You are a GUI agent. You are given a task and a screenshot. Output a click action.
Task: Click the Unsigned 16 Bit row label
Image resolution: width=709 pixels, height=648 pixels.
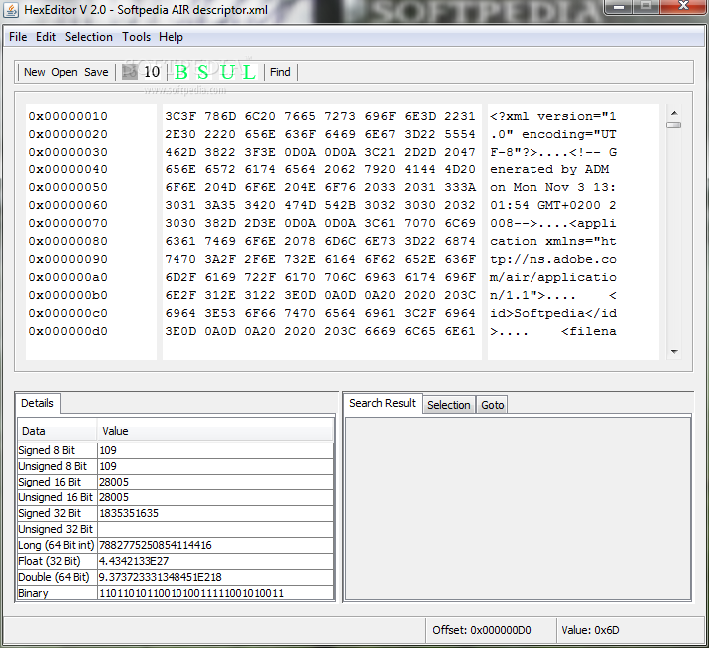click(x=55, y=497)
